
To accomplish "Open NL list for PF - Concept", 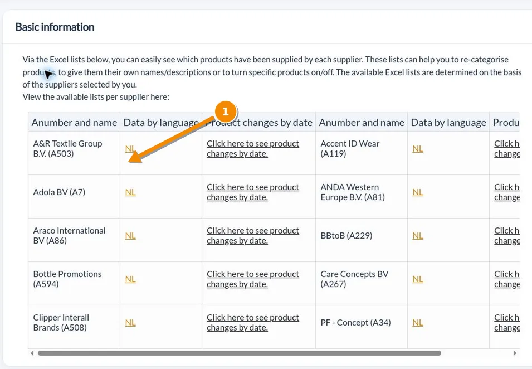I will (x=418, y=323).
